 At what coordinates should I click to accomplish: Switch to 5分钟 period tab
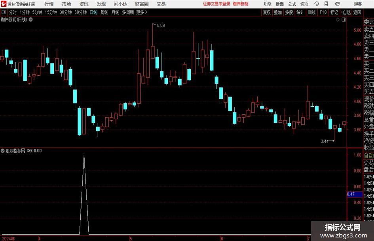point(37,12)
